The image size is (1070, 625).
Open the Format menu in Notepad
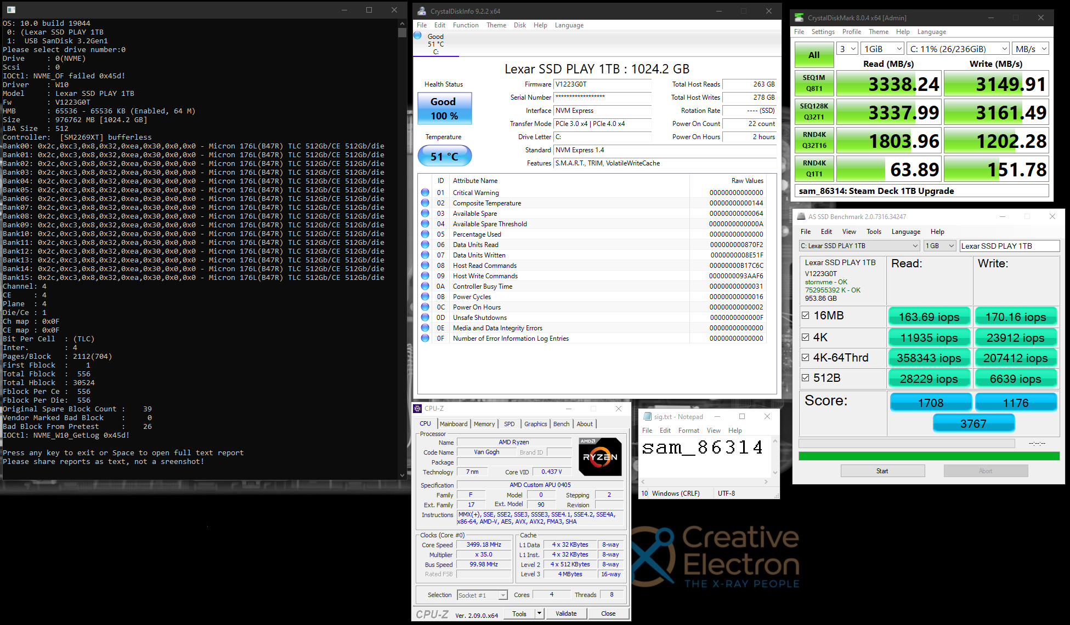(x=689, y=431)
